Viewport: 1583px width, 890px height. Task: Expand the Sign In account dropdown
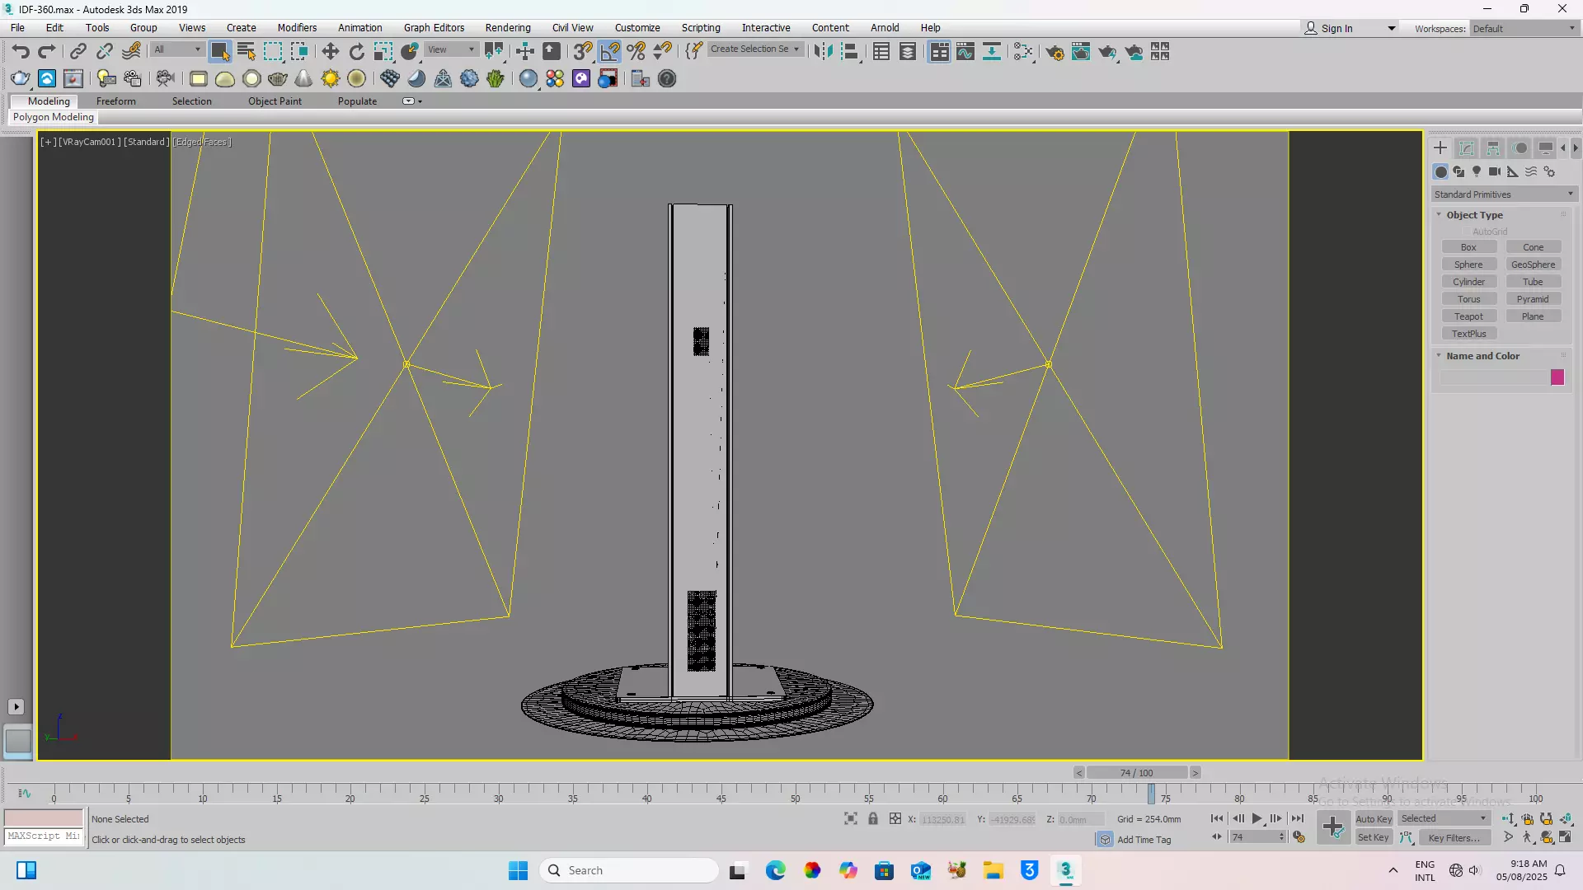1392,29
